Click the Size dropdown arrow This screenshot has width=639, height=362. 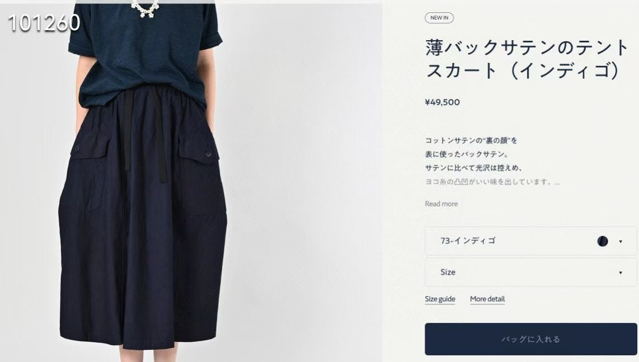coord(620,273)
